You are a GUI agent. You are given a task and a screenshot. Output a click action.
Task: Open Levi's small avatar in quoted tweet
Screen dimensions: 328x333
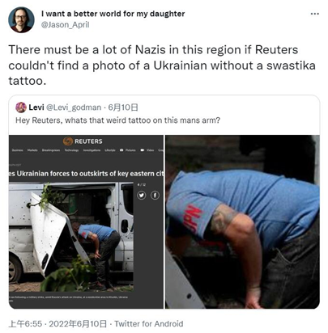[21, 107]
